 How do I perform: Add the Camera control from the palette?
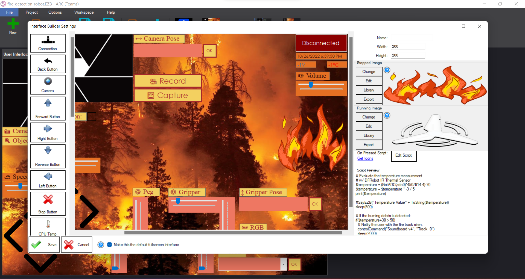[x=48, y=85]
